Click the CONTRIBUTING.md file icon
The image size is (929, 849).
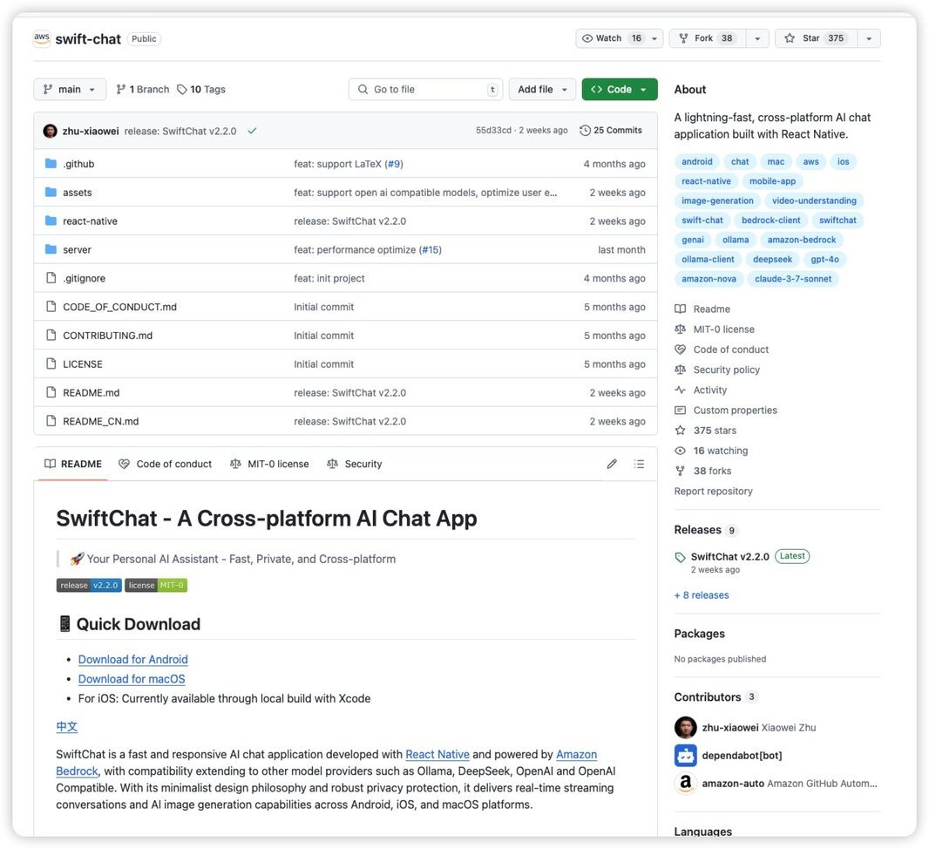(x=51, y=336)
